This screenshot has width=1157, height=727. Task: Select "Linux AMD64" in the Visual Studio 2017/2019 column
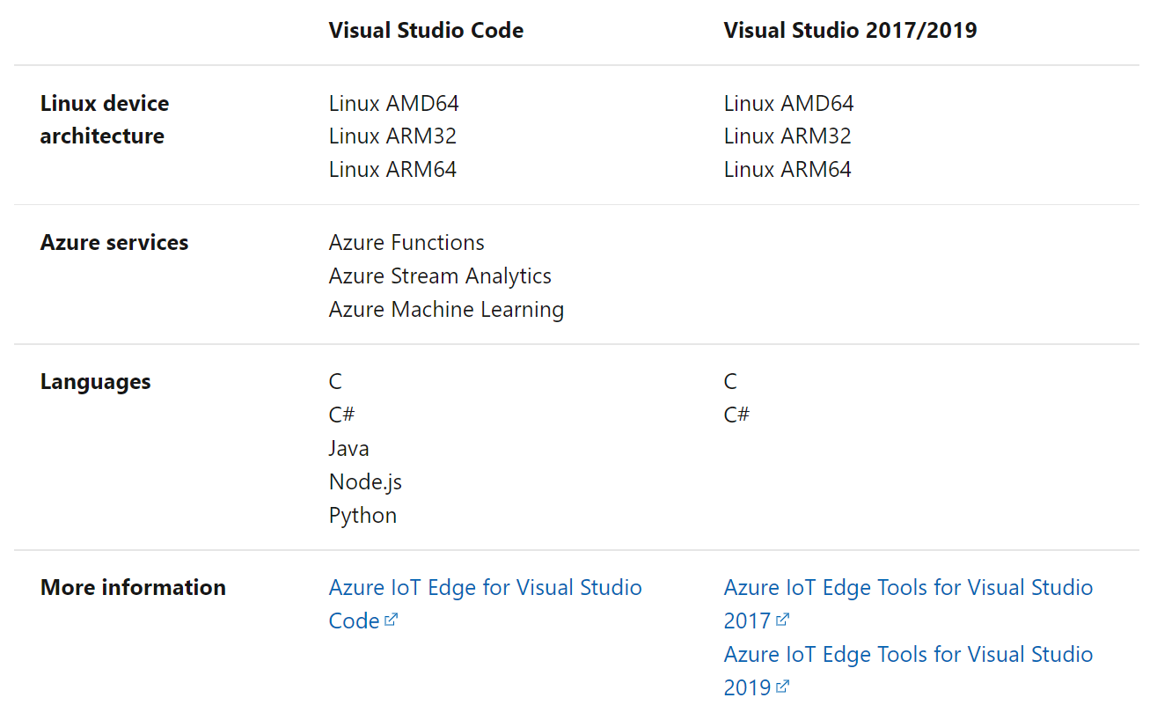[x=789, y=103]
